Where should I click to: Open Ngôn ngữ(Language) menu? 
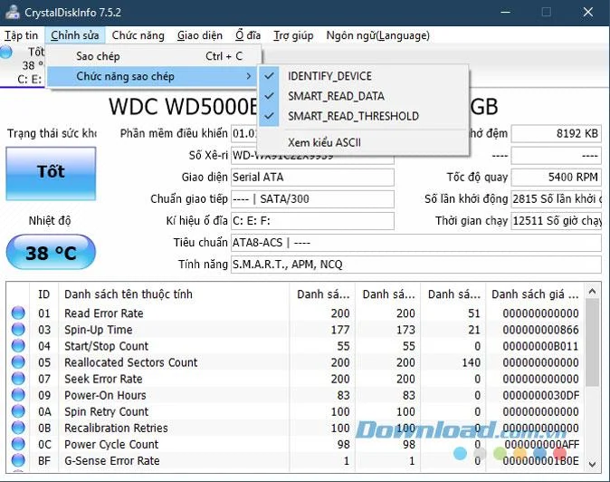pos(377,35)
